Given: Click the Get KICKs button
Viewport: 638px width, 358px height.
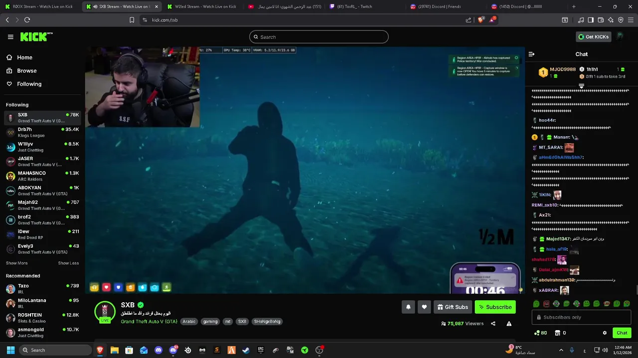Looking at the screenshot, I should [593, 37].
